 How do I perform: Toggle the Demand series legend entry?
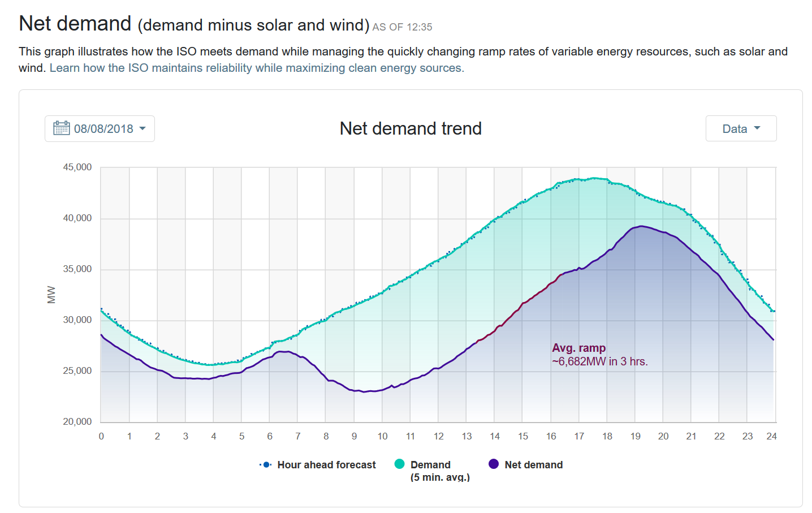(x=430, y=465)
